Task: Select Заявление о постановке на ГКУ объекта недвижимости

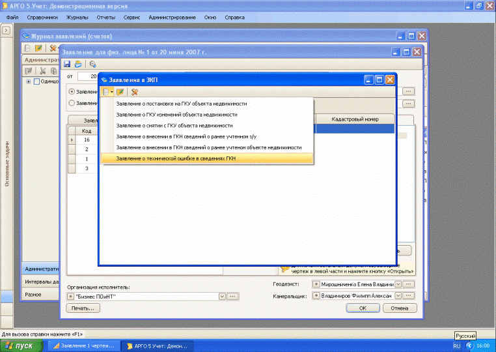Action: tap(207, 104)
